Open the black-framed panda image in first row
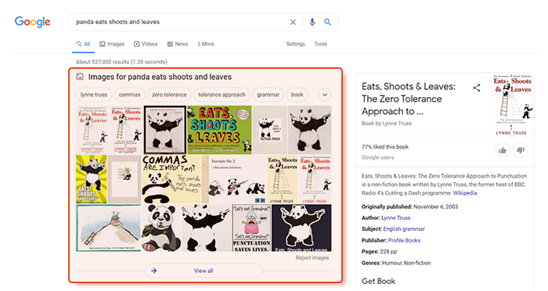The height and width of the screenshot is (291, 548). (165, 130)
